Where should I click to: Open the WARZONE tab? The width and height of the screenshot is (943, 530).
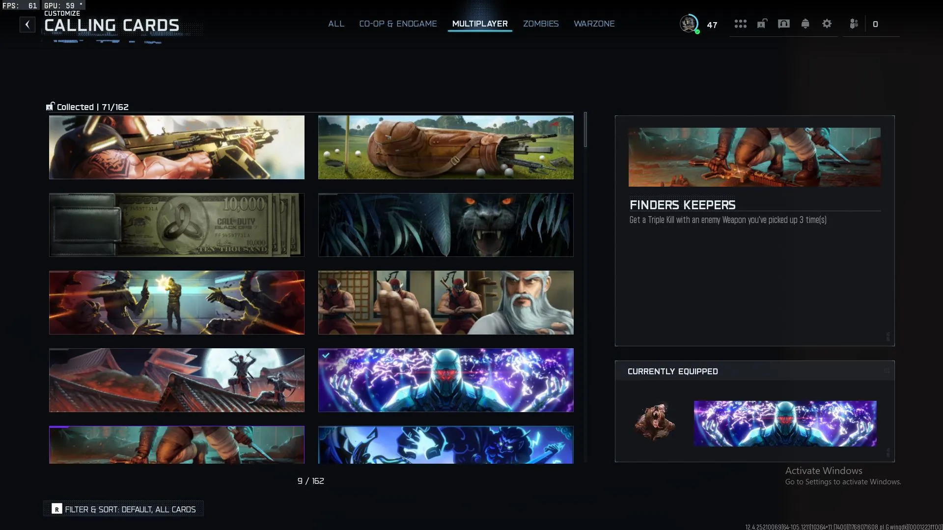(594, 24)
